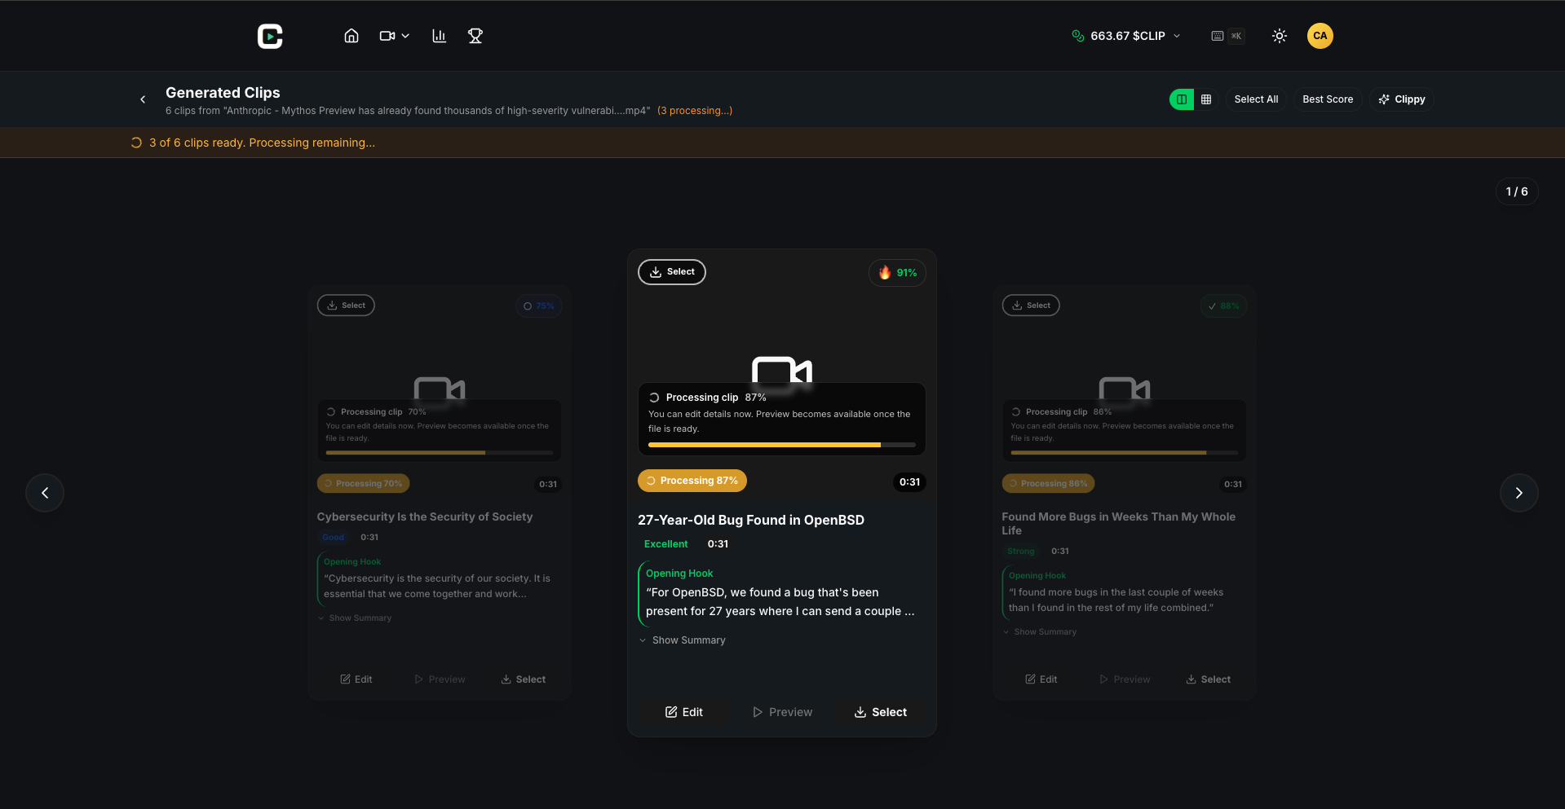The height and width of the screenshot is (809, 1565).
Task: Click the Processing 87% status badge
Action: [692, 481]
